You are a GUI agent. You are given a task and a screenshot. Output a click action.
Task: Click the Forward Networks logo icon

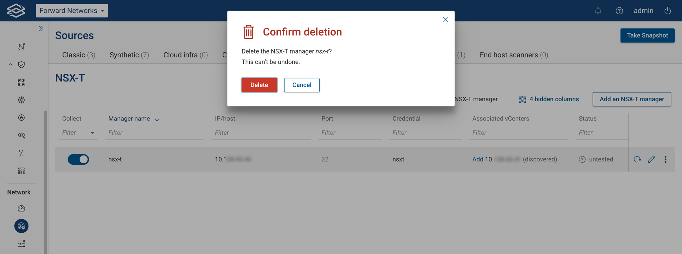tap(16, 11)
